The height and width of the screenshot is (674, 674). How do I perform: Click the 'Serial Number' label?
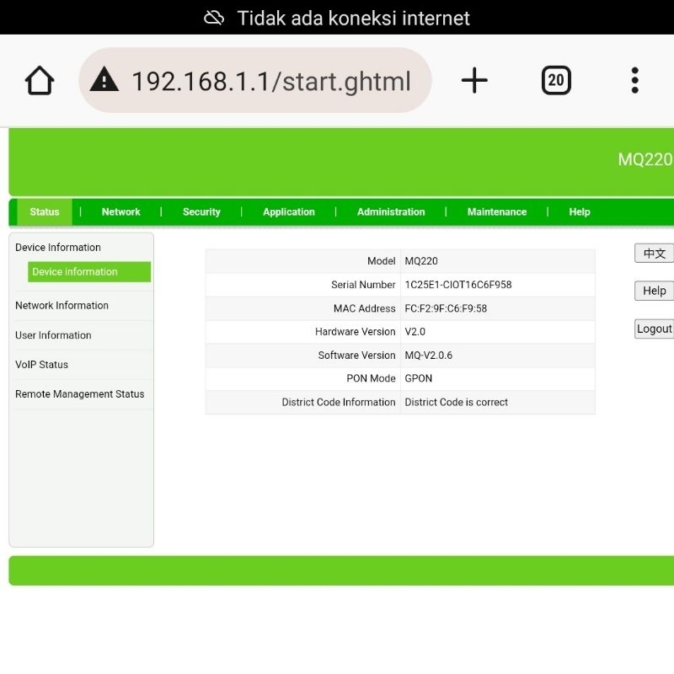(x=363, y=285)
